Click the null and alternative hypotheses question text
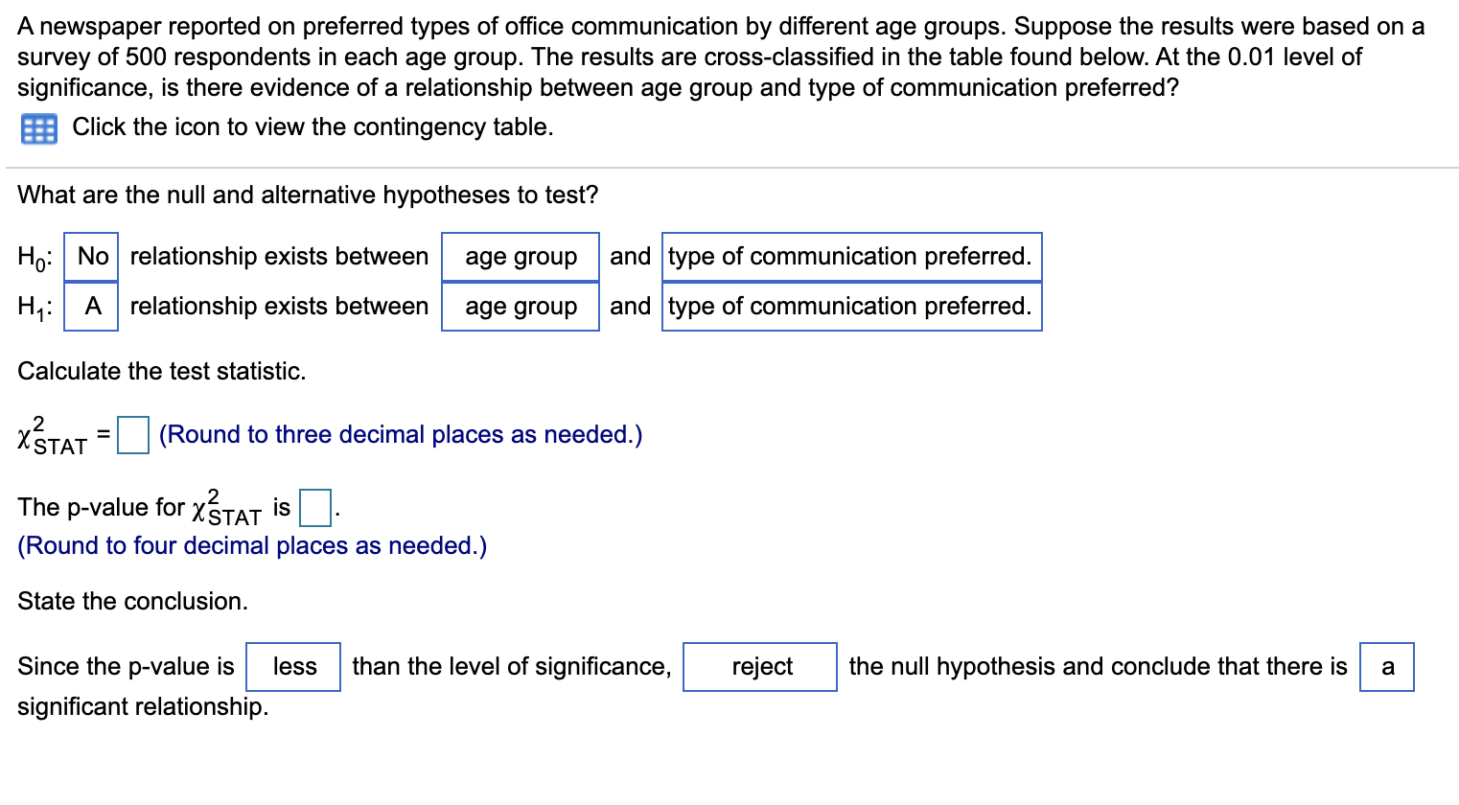1459x805 pixels. coord(307,195)
